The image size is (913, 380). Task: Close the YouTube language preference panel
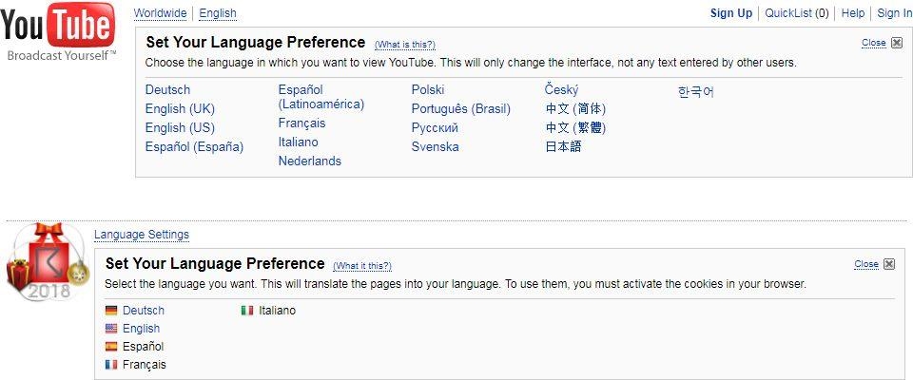click(x=895, y=43)
